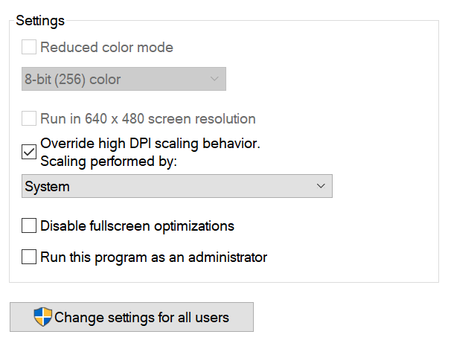Click the shield icon on the button
Viewport: 451px width, 349px height.
pos(43,317)
